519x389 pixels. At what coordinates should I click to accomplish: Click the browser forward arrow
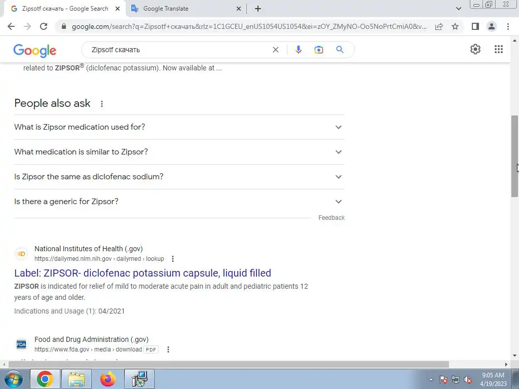[27, 26]
